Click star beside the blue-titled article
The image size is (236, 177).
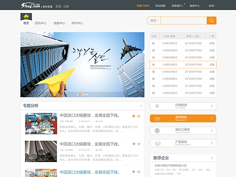133,172
